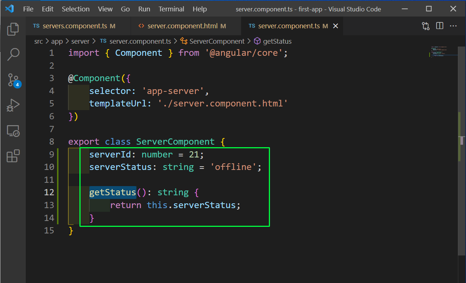Screen dimensions: 466x283
Task: Click the app breadcrumb segment
Action: click(57, 41)
